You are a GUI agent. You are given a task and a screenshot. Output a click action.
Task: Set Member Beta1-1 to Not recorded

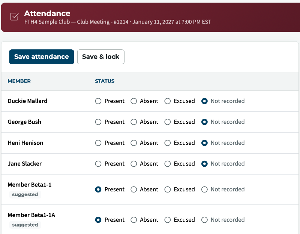204,190
